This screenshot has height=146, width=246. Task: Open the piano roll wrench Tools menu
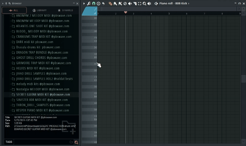click(89, 4)
